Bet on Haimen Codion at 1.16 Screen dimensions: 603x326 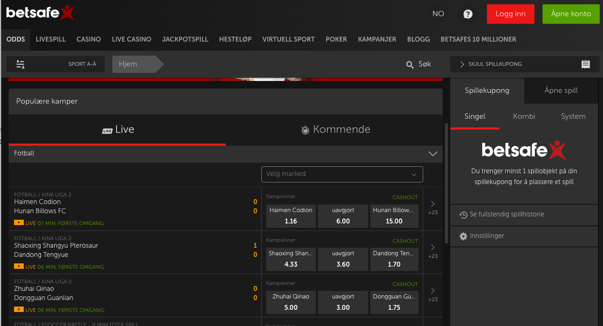click(291, 216)
